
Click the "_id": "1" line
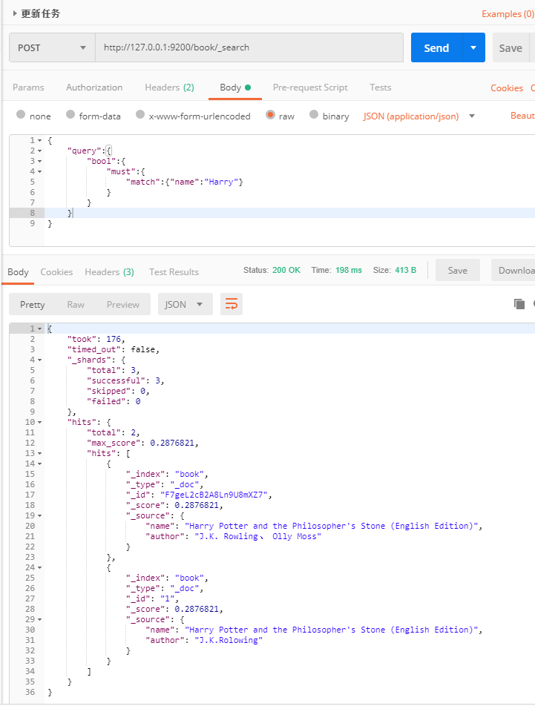coord(152,599)
